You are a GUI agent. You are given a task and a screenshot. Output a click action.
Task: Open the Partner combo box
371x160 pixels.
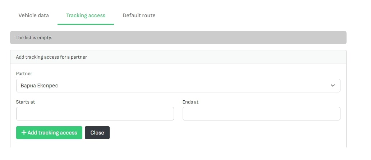pyautogui.click(x=178, y=86)
